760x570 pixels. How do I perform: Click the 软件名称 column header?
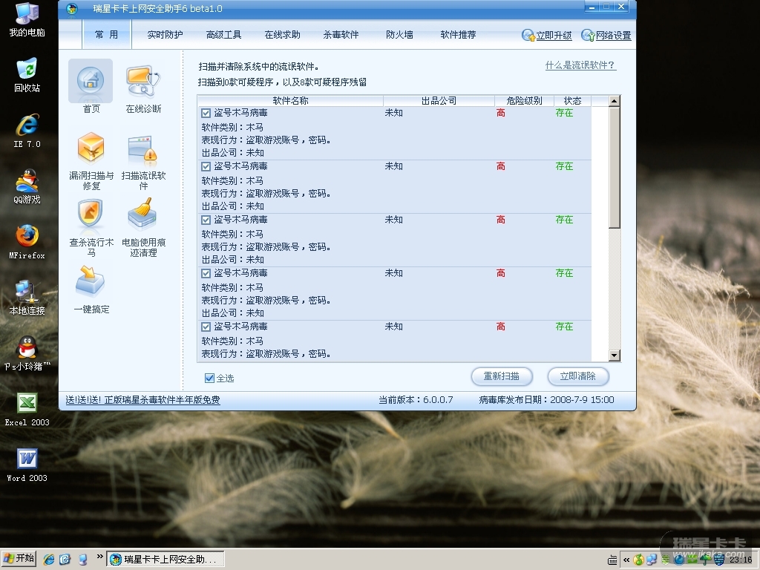(x=290, y=101)
